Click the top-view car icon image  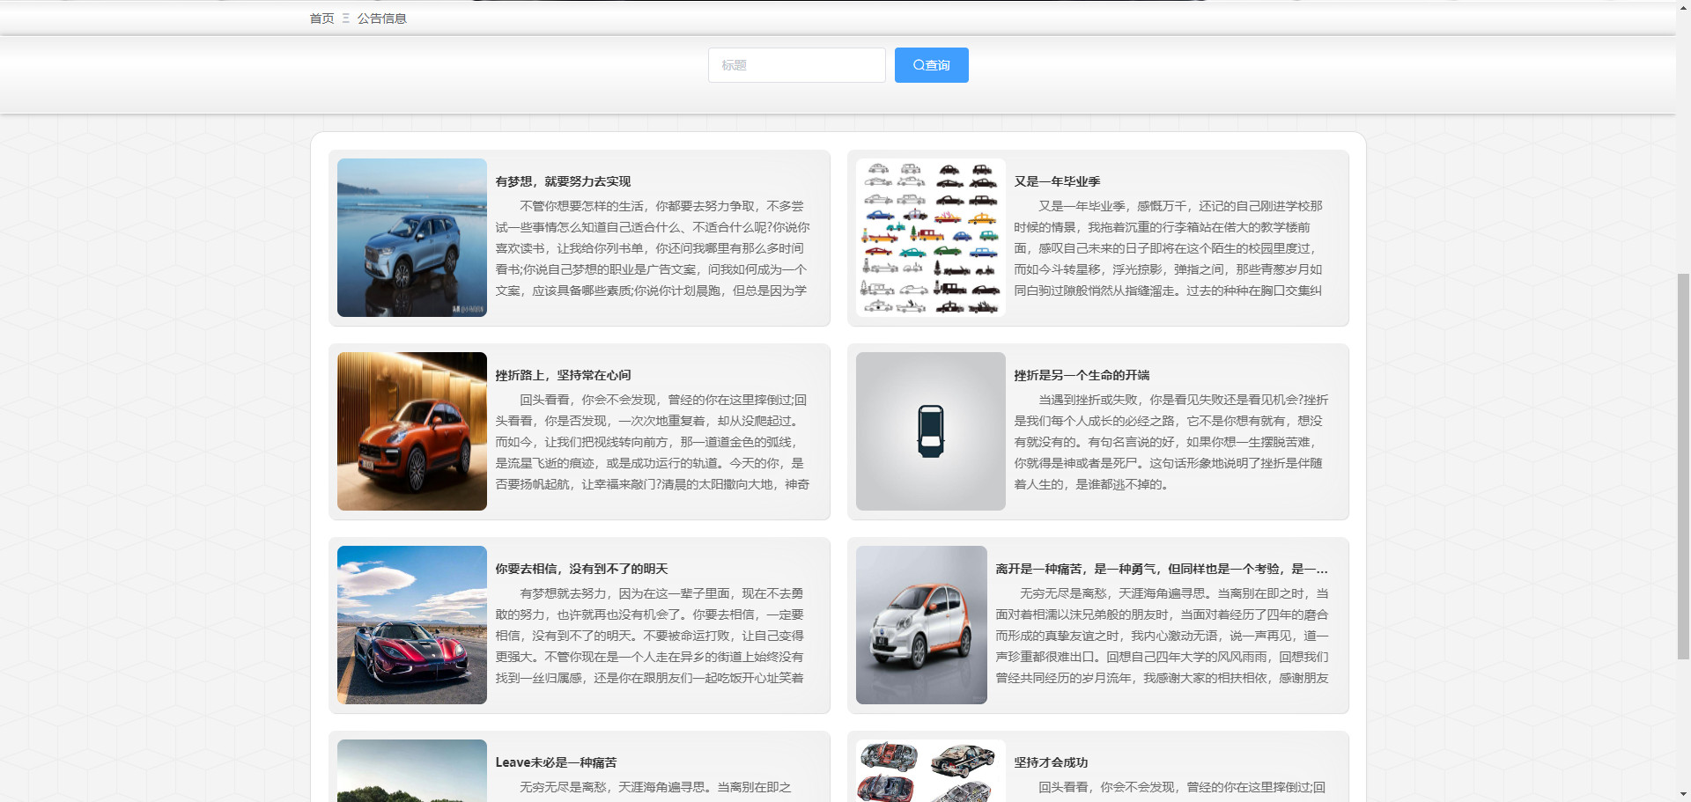[x=930, y=431]
